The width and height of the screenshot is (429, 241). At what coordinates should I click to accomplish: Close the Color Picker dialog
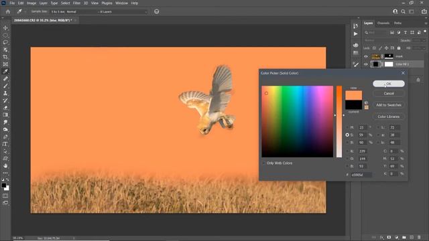click(403, 73)
